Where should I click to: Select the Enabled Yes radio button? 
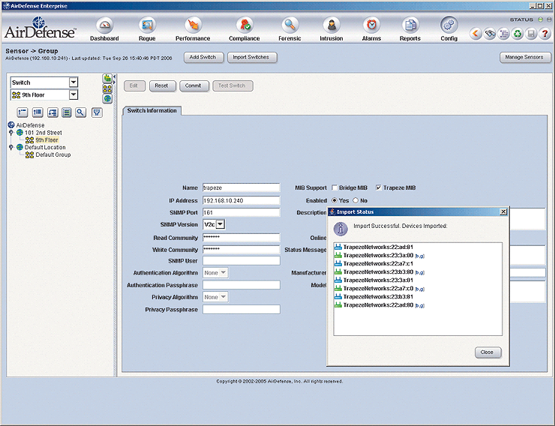coord(334,200)
